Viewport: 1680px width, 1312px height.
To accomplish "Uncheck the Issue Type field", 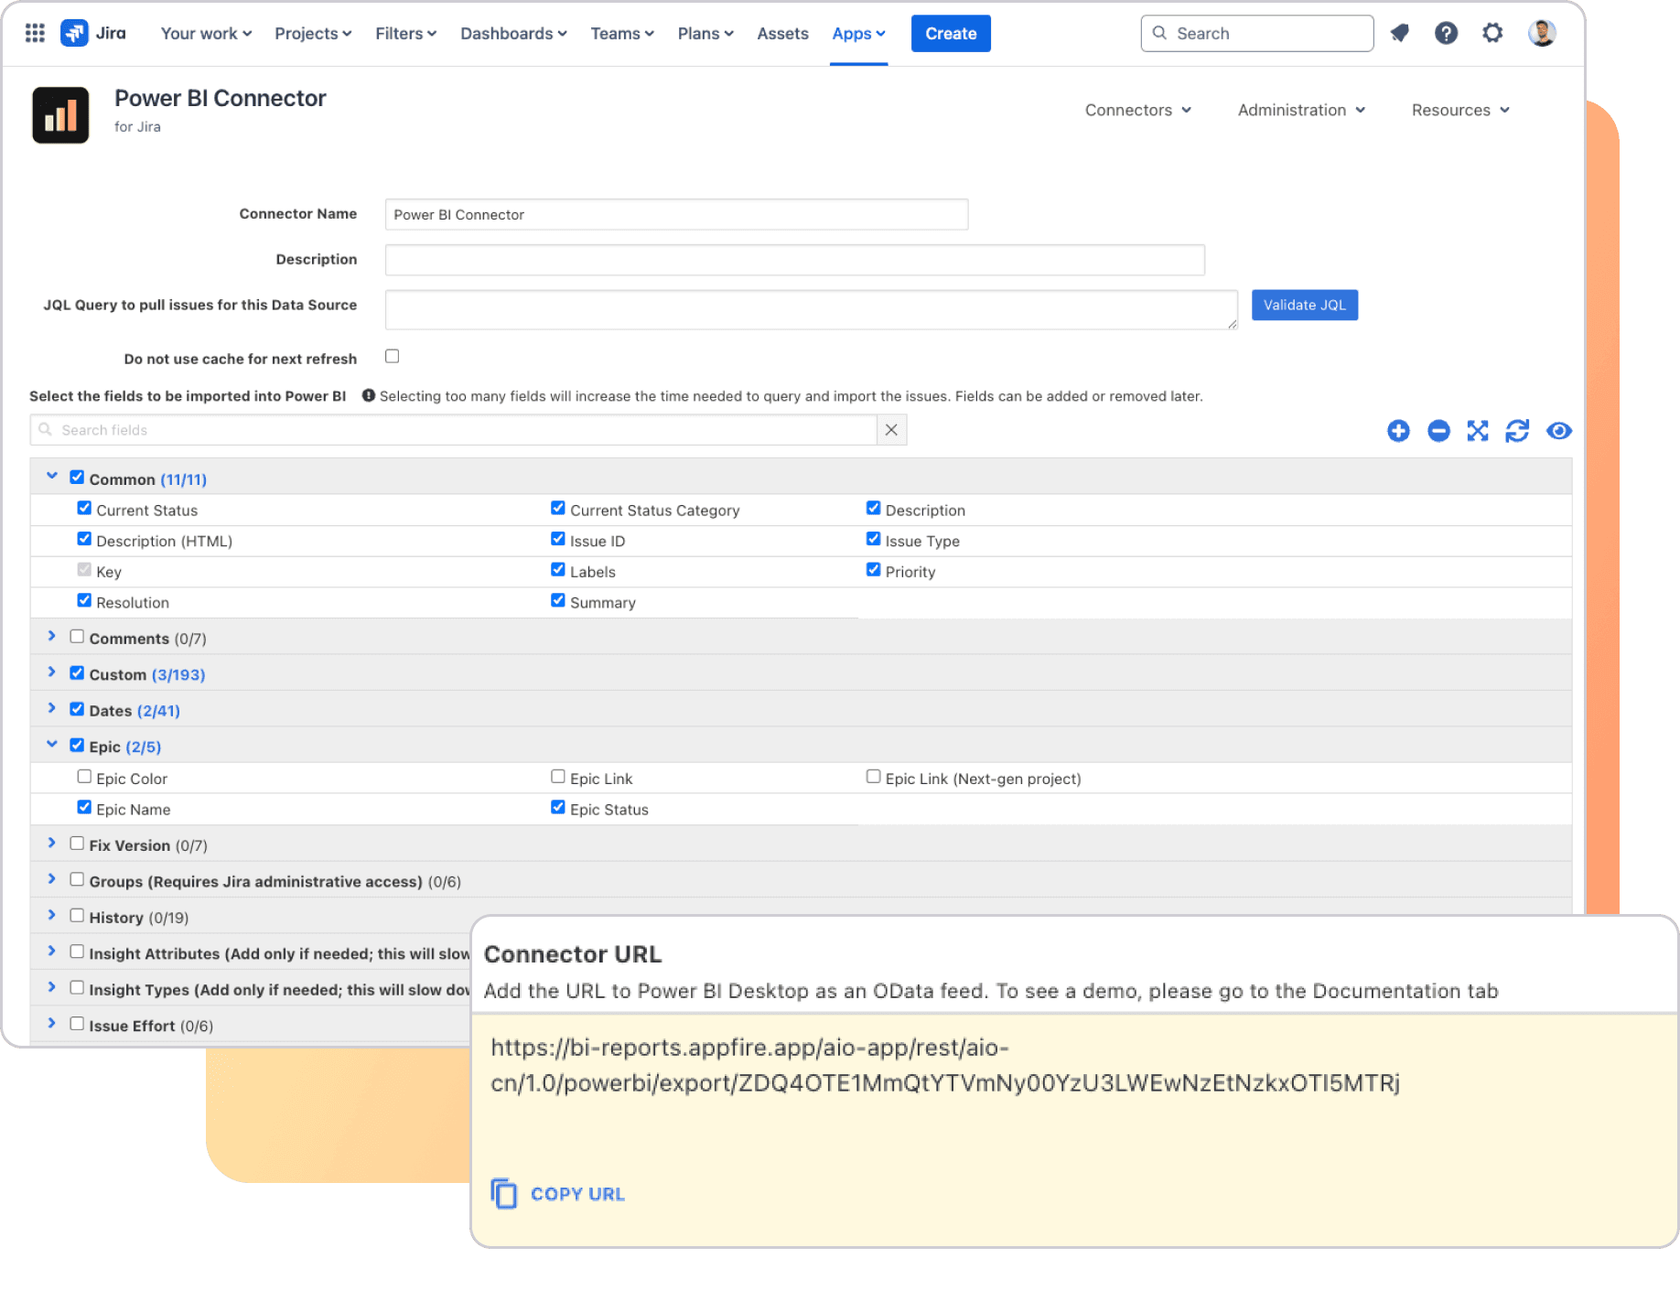I will coord(874,539).
